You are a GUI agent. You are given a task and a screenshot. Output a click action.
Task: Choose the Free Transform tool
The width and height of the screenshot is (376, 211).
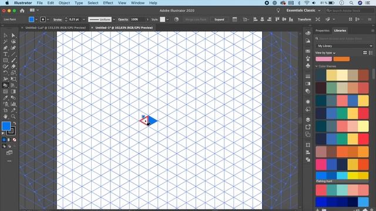(x=13, y=79)
